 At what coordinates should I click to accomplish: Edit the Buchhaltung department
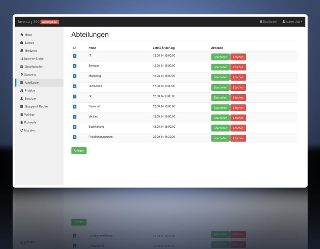220,128
